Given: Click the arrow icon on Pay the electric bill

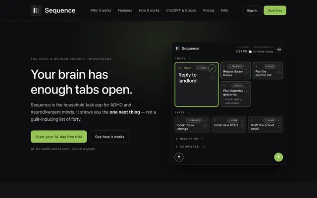Looking at the screenshot, I should (x=279, y=72).
